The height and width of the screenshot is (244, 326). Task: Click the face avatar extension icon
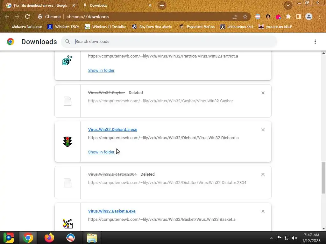click(x=268, y=17)
